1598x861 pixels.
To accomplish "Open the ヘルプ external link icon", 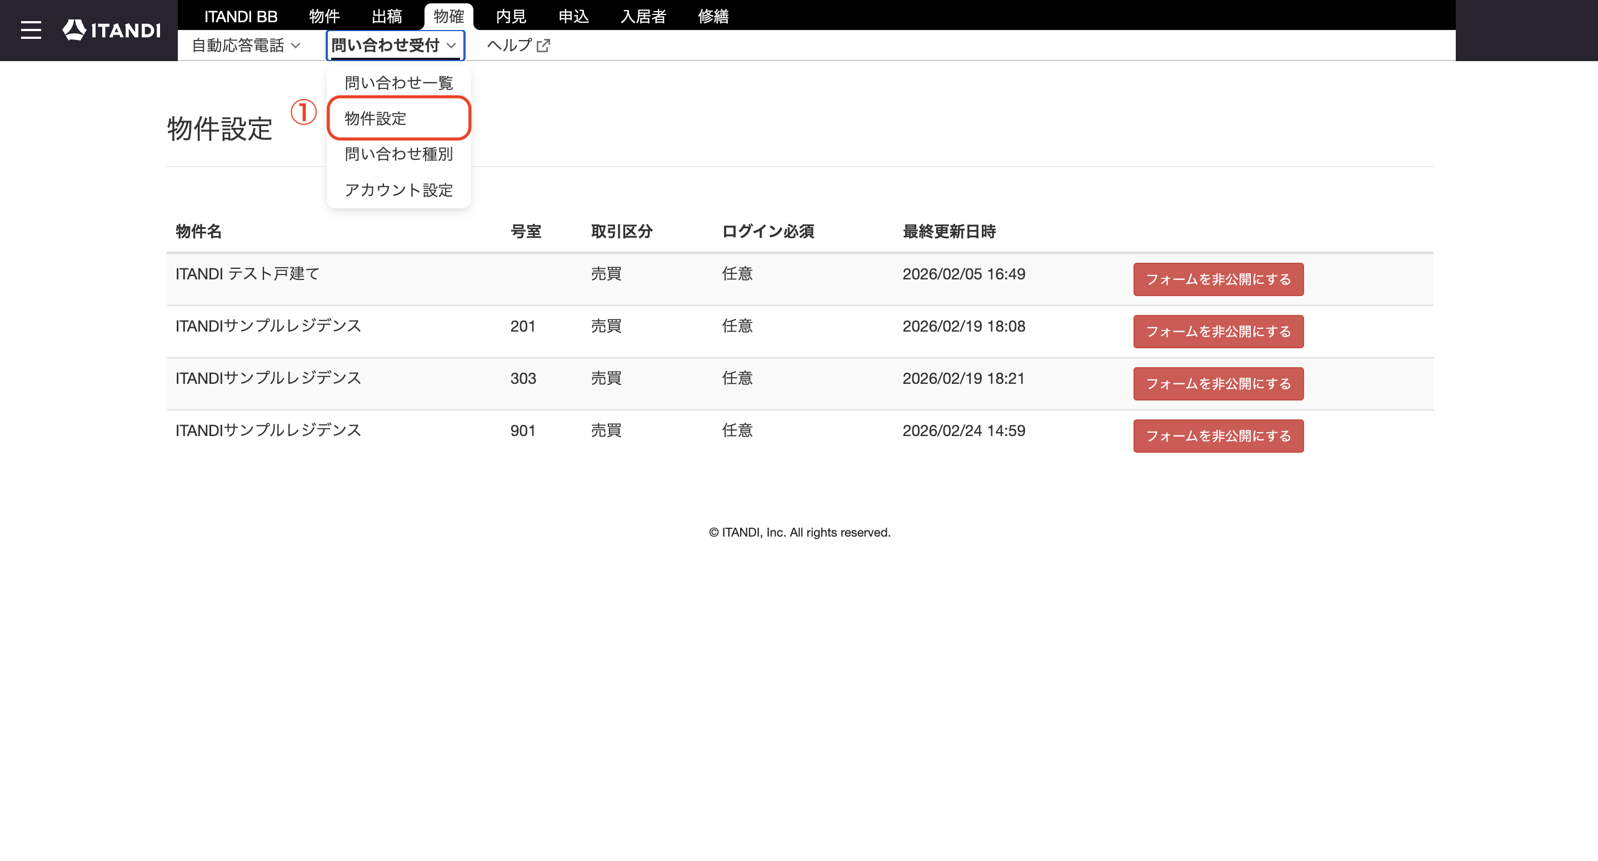I will pyautogui.click(x=543, y=46).
